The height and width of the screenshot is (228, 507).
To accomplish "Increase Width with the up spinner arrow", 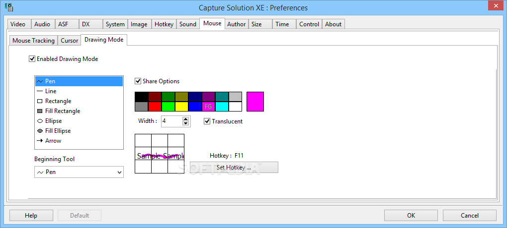I will (185, 119).
